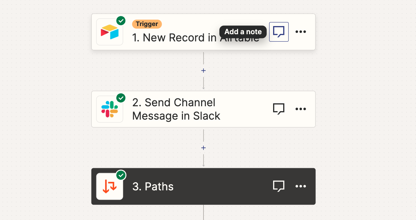Image resolution: width=416 pixels, height=220 pixels.
Task: Open the three-dot menu on the Paths step
Action: pos(301,186)
